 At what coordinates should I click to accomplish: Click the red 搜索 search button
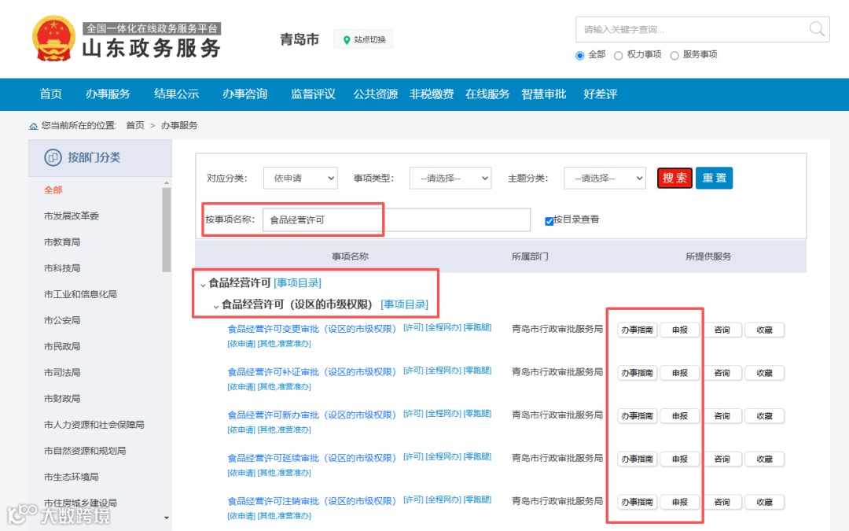click(x=674, y=178)
